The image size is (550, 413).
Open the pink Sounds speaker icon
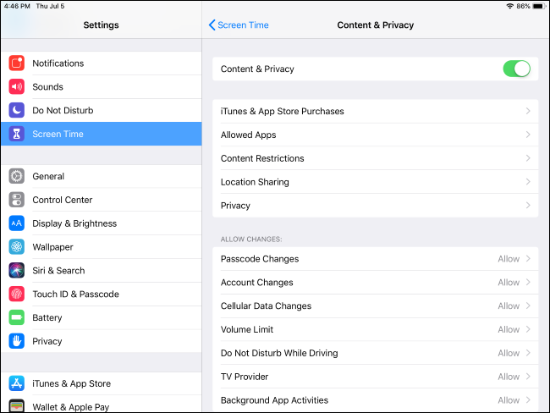[x=17, y=87]
